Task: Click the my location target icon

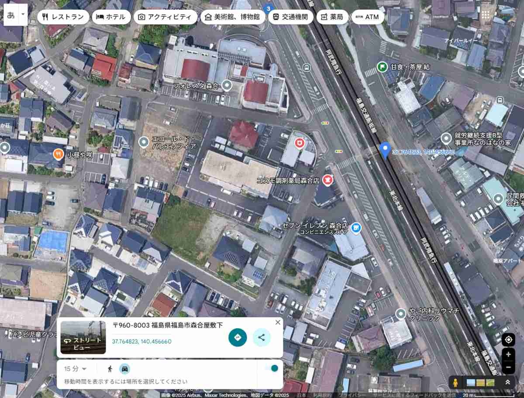Action: point(508,340)
